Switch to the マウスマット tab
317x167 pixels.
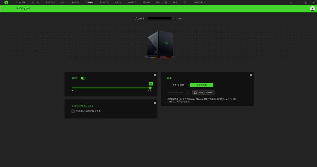click(x=50, y=2)
